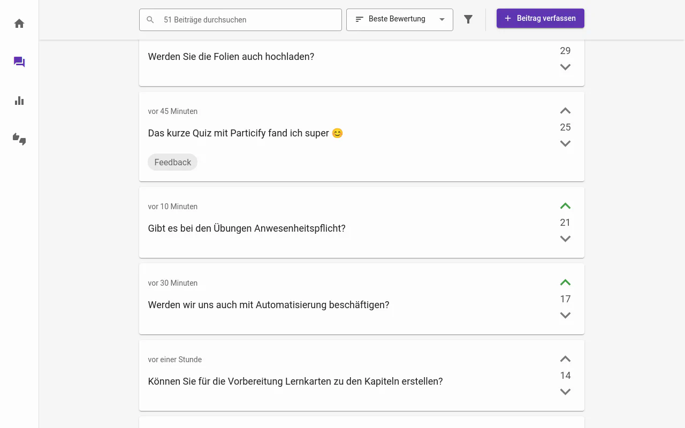This screenshot has width=685, height=428.
Task: Downvote the Folien hochladen question
Action: click(565, 67)
